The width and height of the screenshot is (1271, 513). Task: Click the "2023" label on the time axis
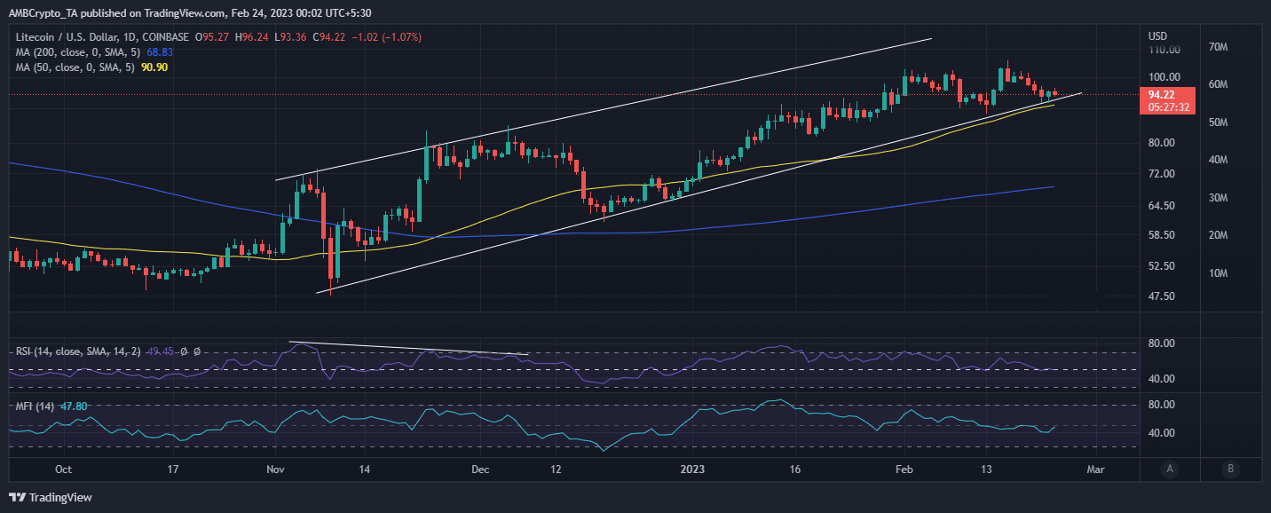click(x=692, y=469)
